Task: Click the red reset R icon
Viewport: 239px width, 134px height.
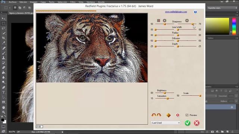Action: (x=178, y=115)
